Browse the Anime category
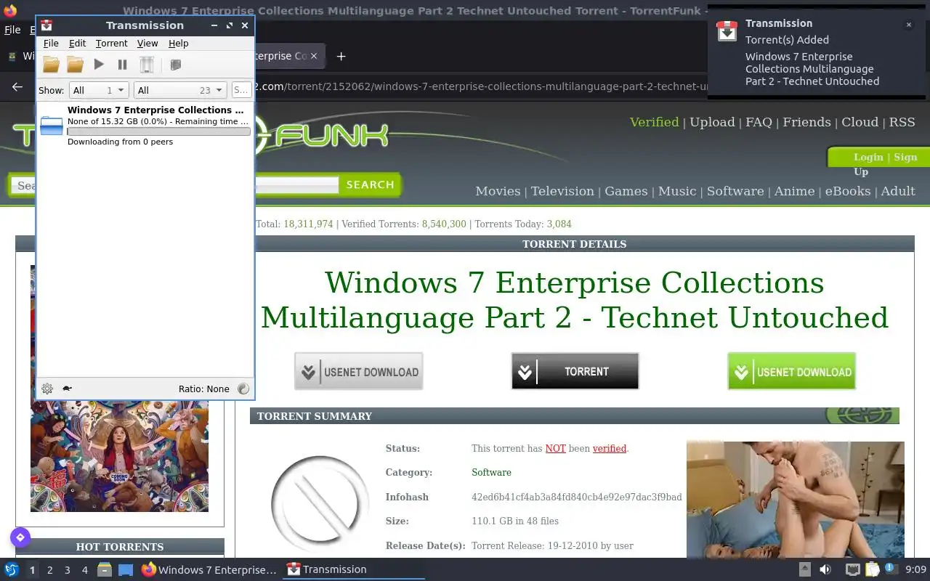 pyautogui.click(x=794, y=191)
